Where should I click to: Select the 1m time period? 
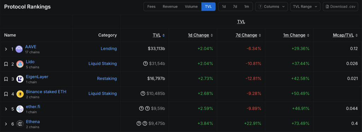coord(246,7)
